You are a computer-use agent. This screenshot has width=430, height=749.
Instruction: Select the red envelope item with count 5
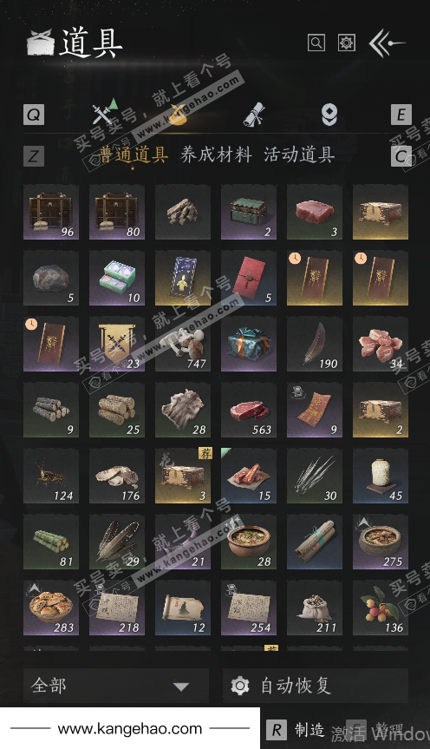249,278
